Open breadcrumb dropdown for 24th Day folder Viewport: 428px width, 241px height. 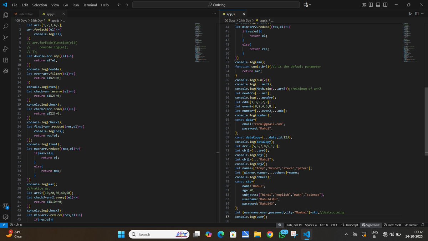pyautogui.click(x=37, y=21)
